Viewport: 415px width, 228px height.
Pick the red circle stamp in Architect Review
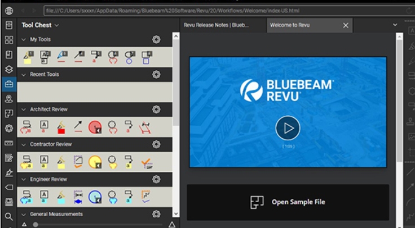95,126
